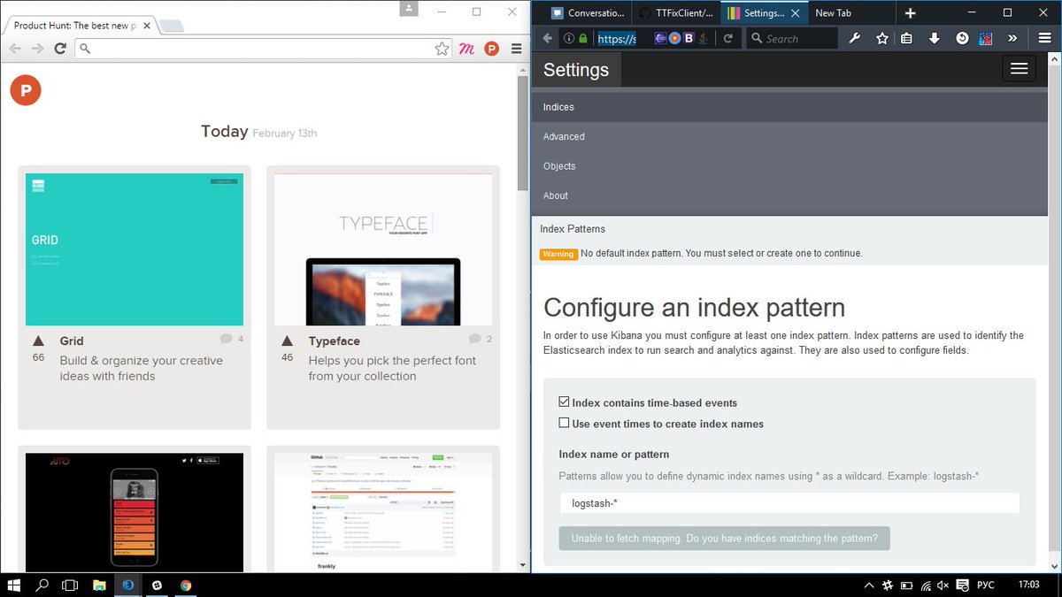Open Firefox downloads arrow

934,38
